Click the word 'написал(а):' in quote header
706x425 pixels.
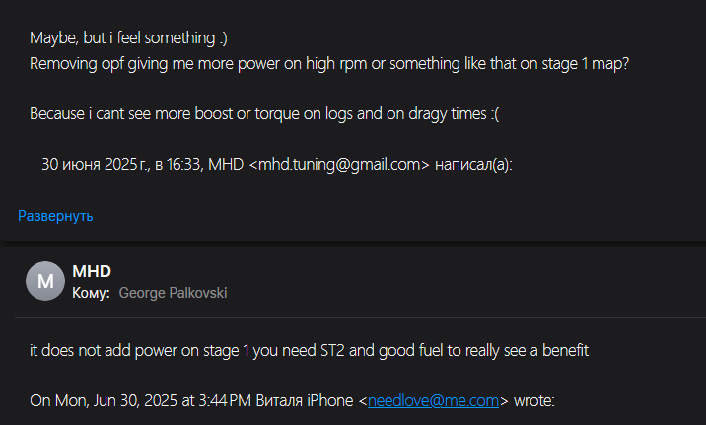click(473, 165)
